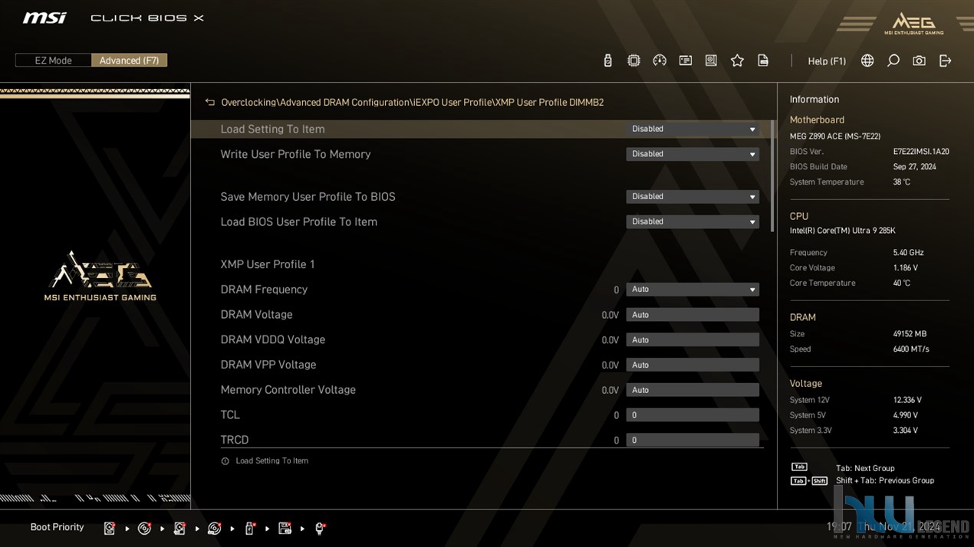Click MEG Z890 ACE (MS-7E22) motherboard text
Screen dimensions: 974x547
click(835, 136)
